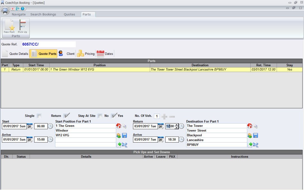
Task: Click airplane icon under Destination
Action: [256, 145]
